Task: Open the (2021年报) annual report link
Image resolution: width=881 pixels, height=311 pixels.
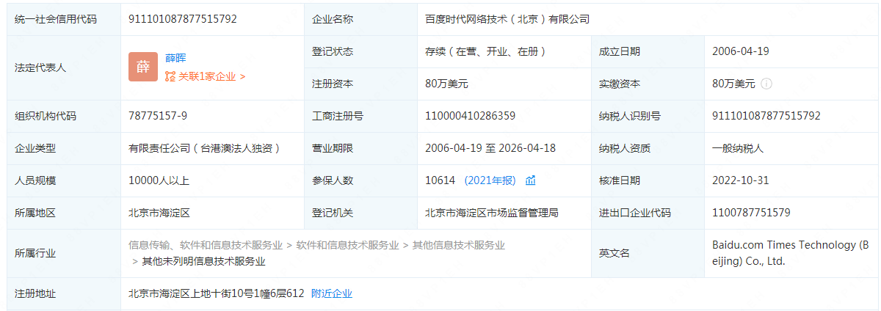Action: coord(490,180)
